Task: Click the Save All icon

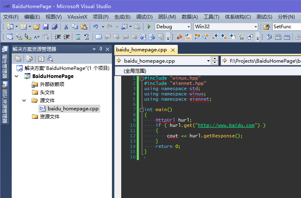Action: (55, 27)
